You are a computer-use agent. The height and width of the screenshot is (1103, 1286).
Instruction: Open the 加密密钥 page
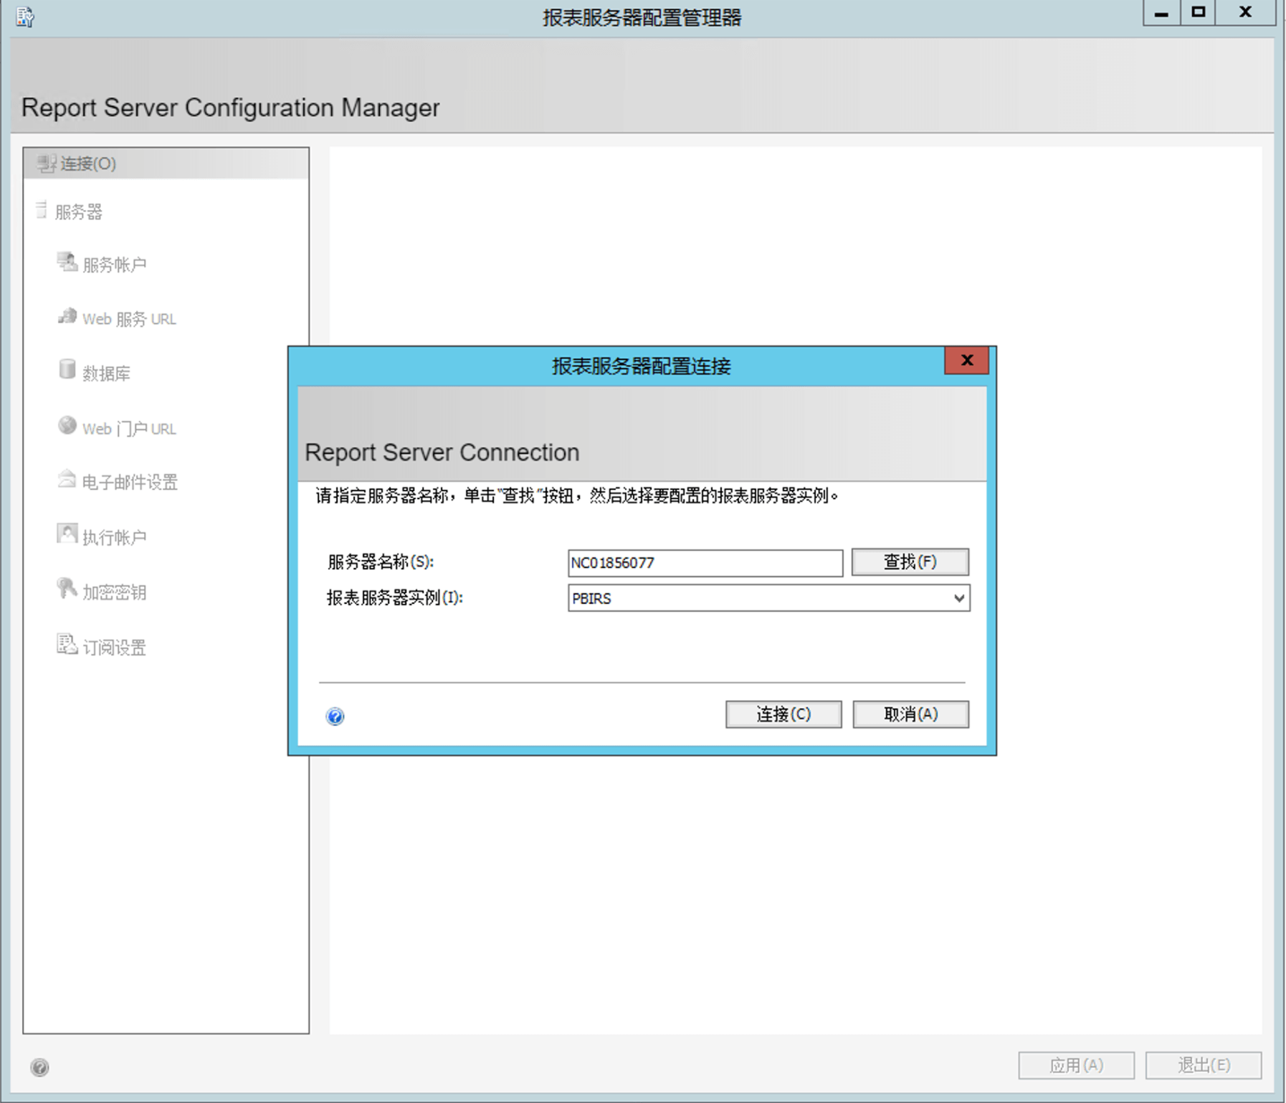(x=115, y=592)
